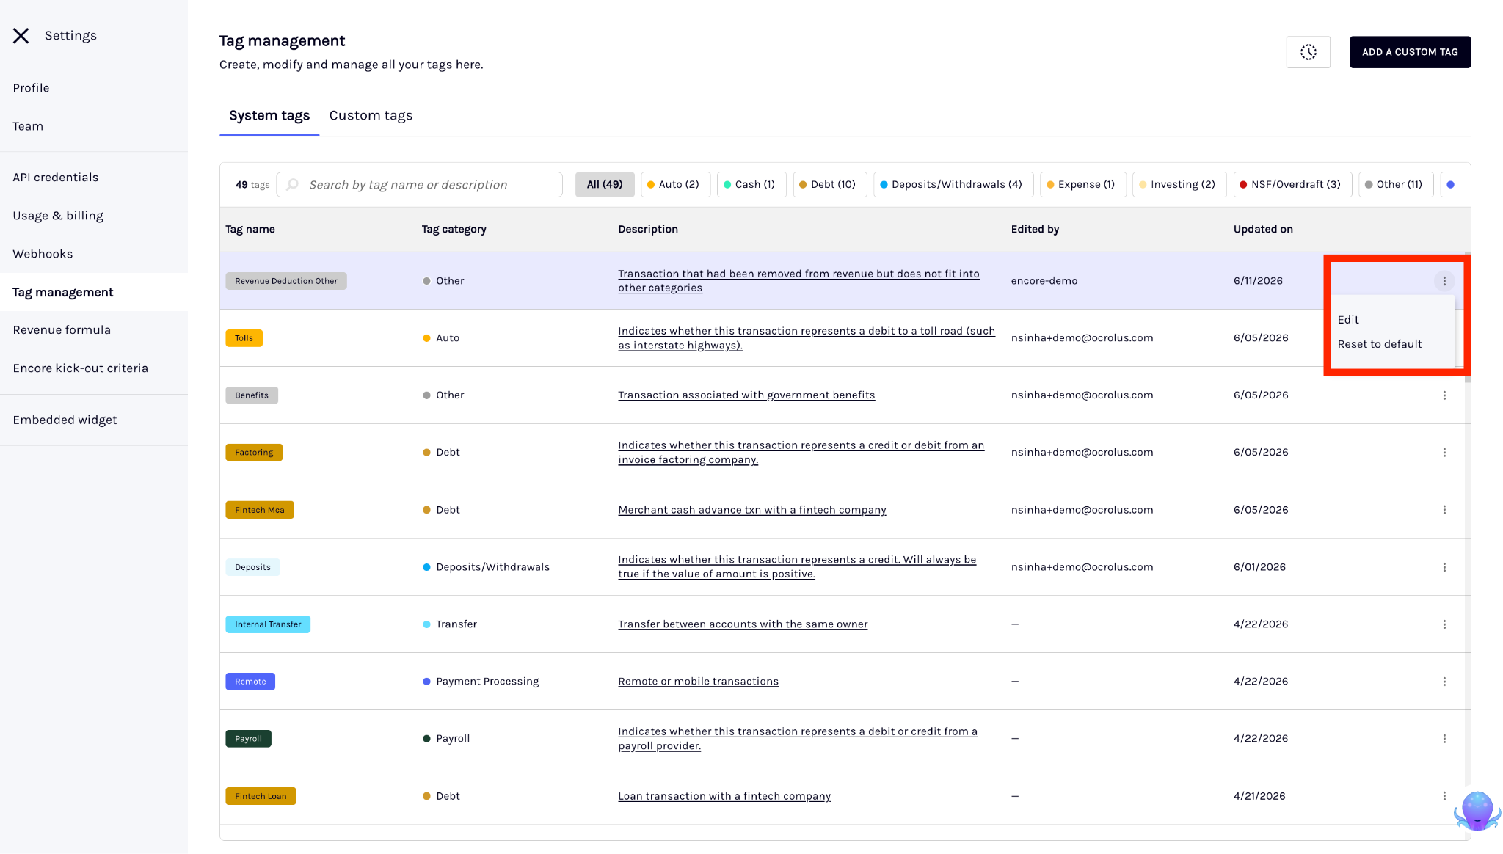The width and height of the screenshot is (1503, 854).
Task: Open the fintech loan description link
Action: tap(724, 796)
